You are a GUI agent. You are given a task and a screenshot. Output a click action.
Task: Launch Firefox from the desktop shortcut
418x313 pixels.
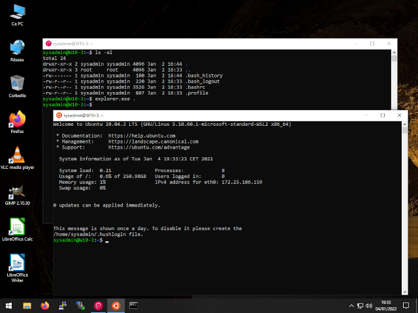(18, 122)
